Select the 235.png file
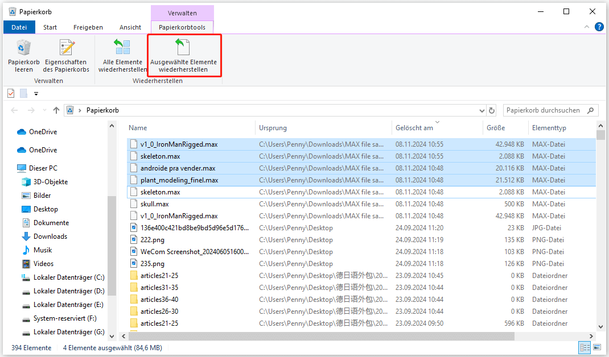This screenshot has width=609, height=357. tap(361, 264)
